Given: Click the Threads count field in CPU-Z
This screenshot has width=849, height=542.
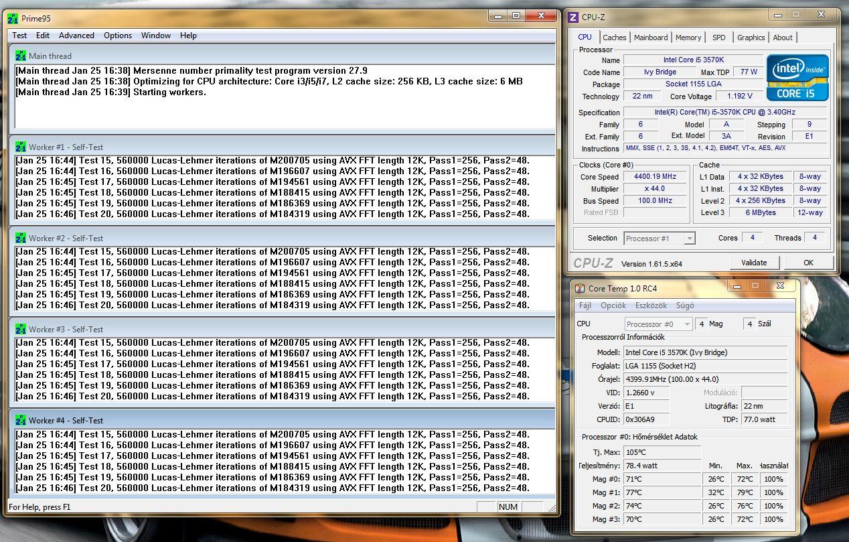Looking at the screenshot, I should point(814,238).
